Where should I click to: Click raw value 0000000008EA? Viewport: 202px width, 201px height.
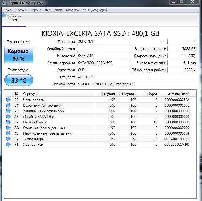tap(177, 100)
